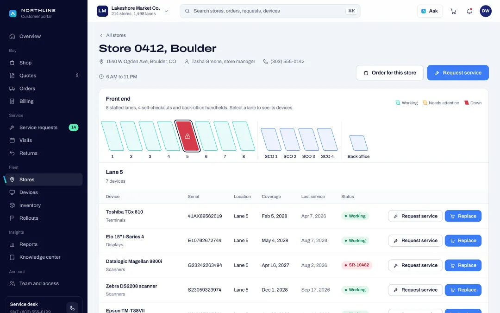The image size is (500, 313).
Task: Replace the Toshiba TCx 810 terminal
Action: pyautogui.click(x=463, y=216)
